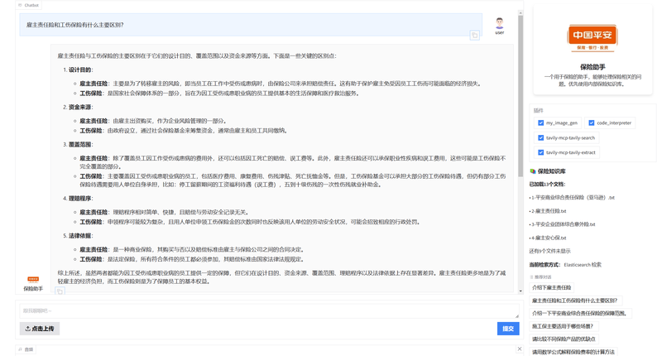The height and width of the screenshot is (356, 662).
Task: Submit the message with 提交 button
Action: 508,329
